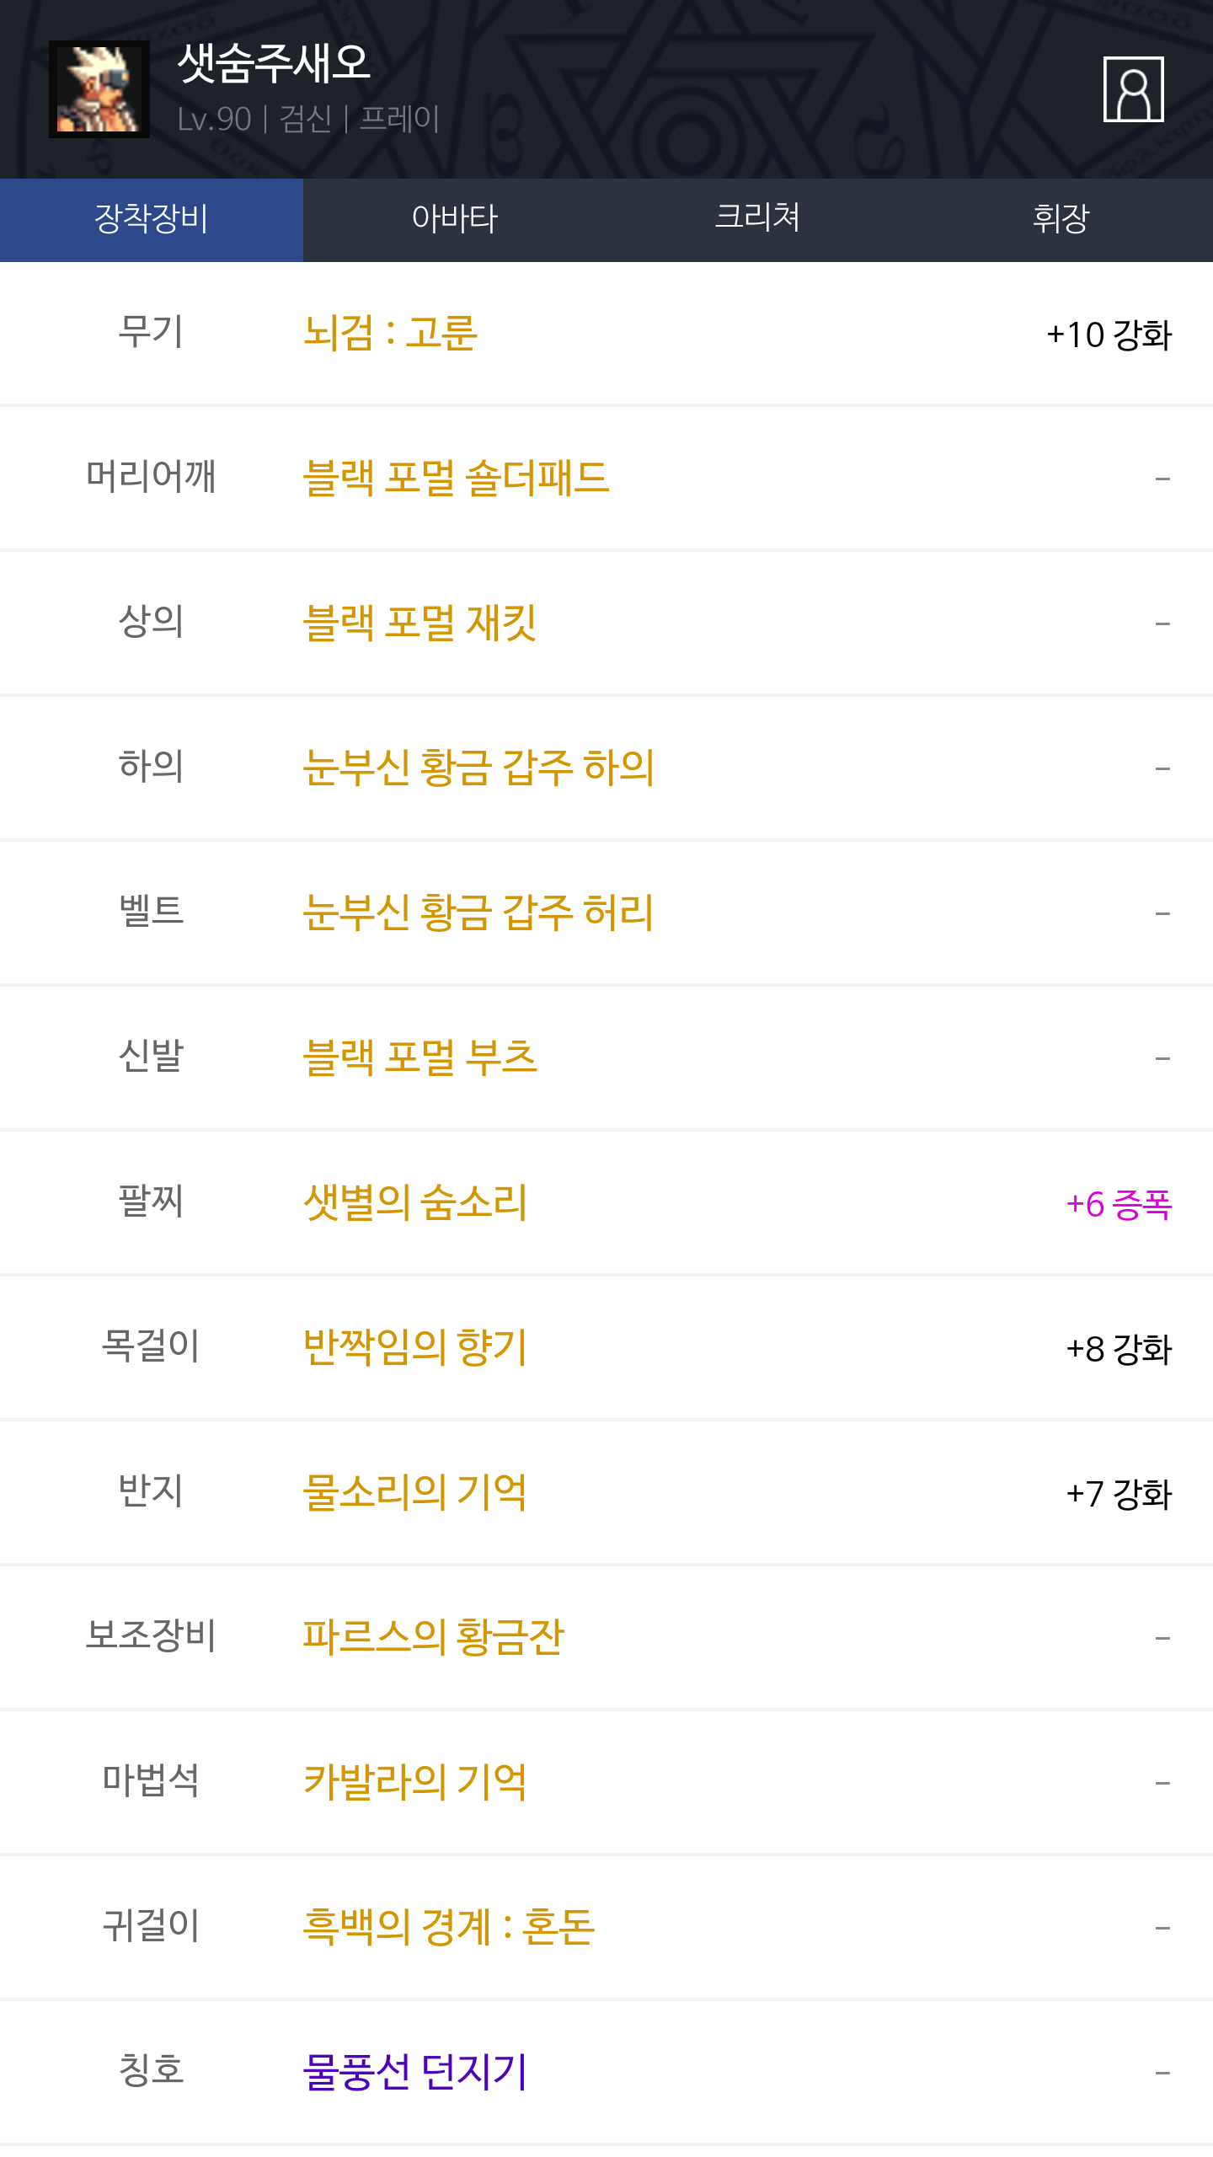1213x2157 pixels.
Task: Click magic stone 카발라의 기억
Action: 415,1783
